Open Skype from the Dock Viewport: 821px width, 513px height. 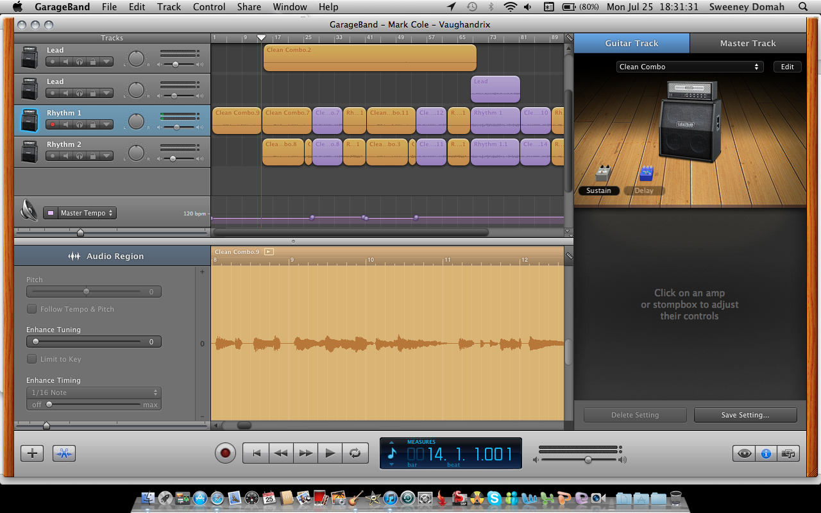[x=494, y=498]
